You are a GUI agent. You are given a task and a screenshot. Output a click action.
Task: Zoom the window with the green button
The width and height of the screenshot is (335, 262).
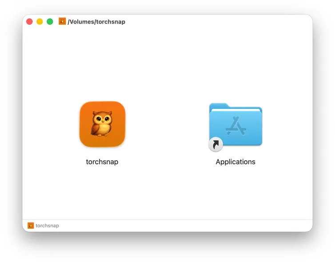click(x=50, y=22)
